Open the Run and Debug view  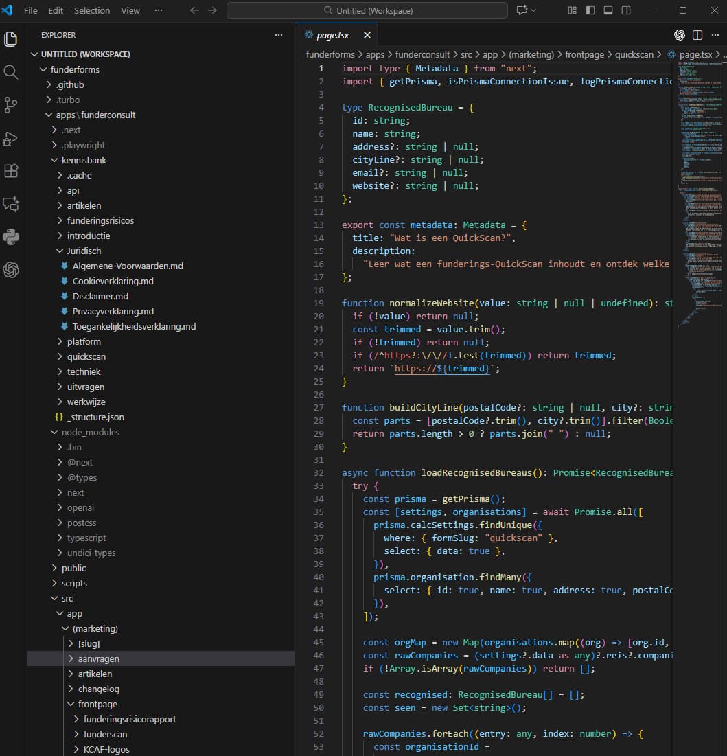11,138
